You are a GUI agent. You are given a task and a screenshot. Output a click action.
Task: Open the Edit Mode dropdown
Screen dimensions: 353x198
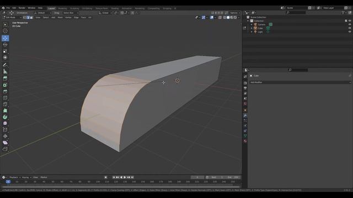click(12, 18)
